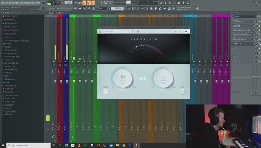This screenshot has width=261, height=148.
Task: Click the record button in transport
Action: pos(62,3)
